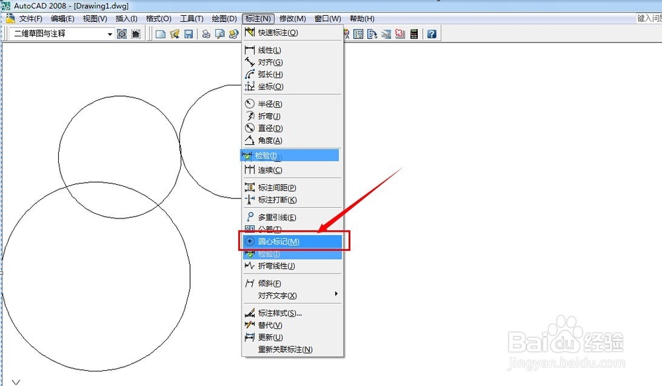Select 圆心标记(M) center mark
662x386 pixels.
(292, 242)
